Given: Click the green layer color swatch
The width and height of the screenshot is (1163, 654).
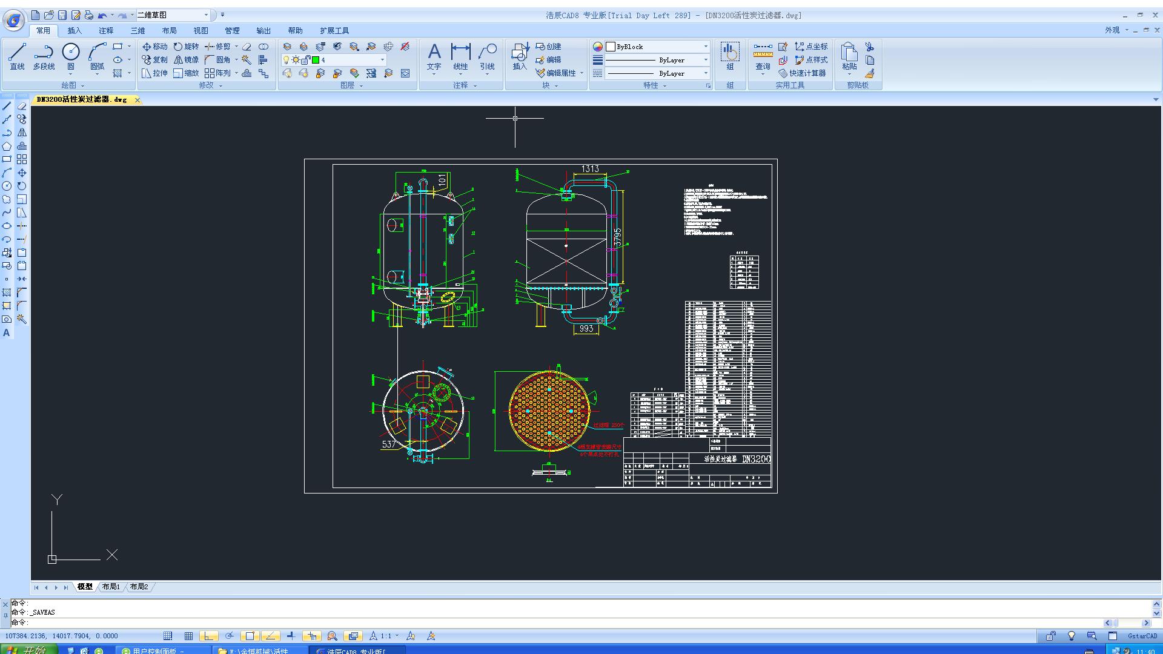Looking at the screenshot, I should (316, 61).
